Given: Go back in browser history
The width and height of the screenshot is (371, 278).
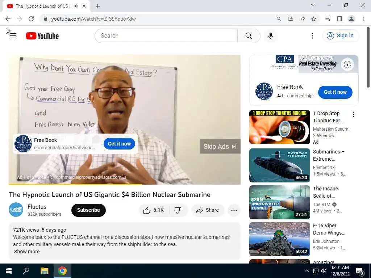Looking at the screenshot, I should click(x=8, y=19).
